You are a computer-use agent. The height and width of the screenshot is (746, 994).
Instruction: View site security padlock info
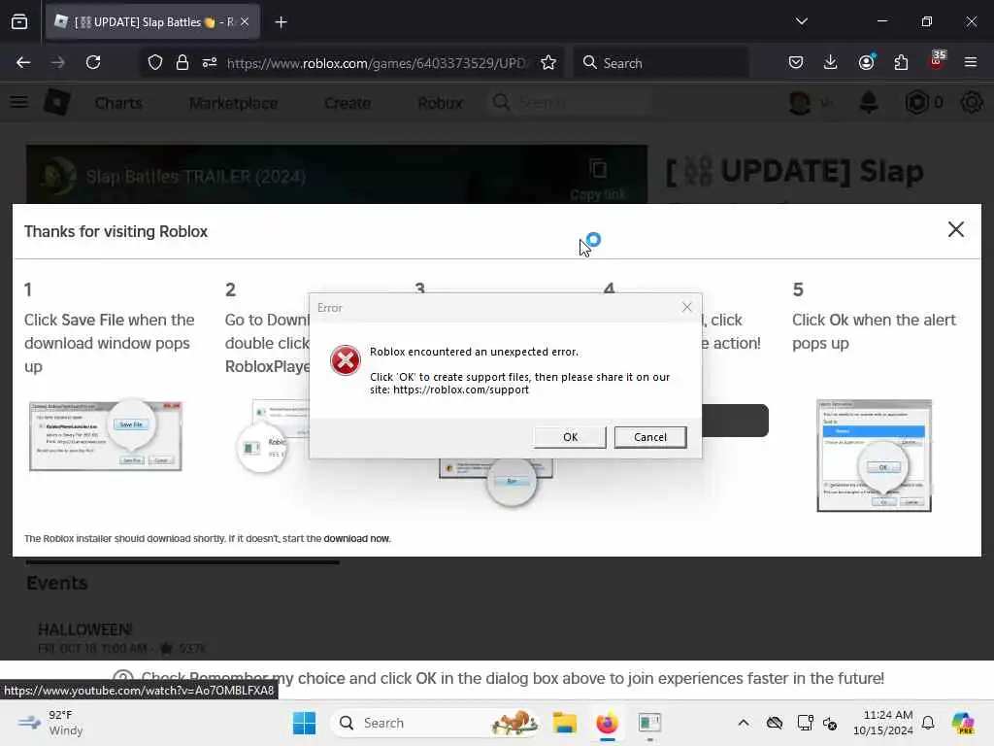[182, 62]
